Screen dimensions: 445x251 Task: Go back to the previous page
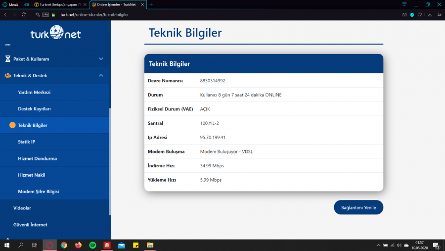(5, 14)
